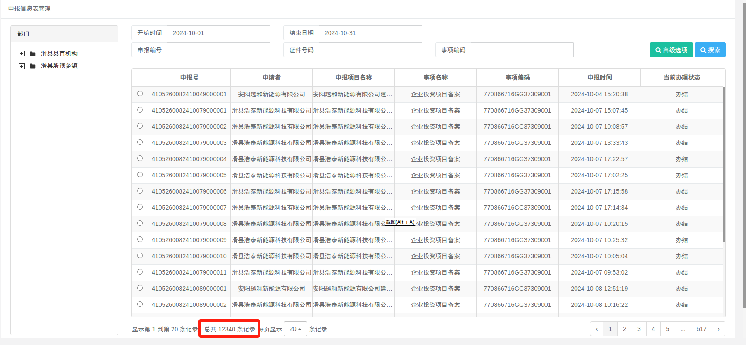Select radio for record 4105260082410089000002
This screenshot has height=345, width=746.
click(140, 304)
